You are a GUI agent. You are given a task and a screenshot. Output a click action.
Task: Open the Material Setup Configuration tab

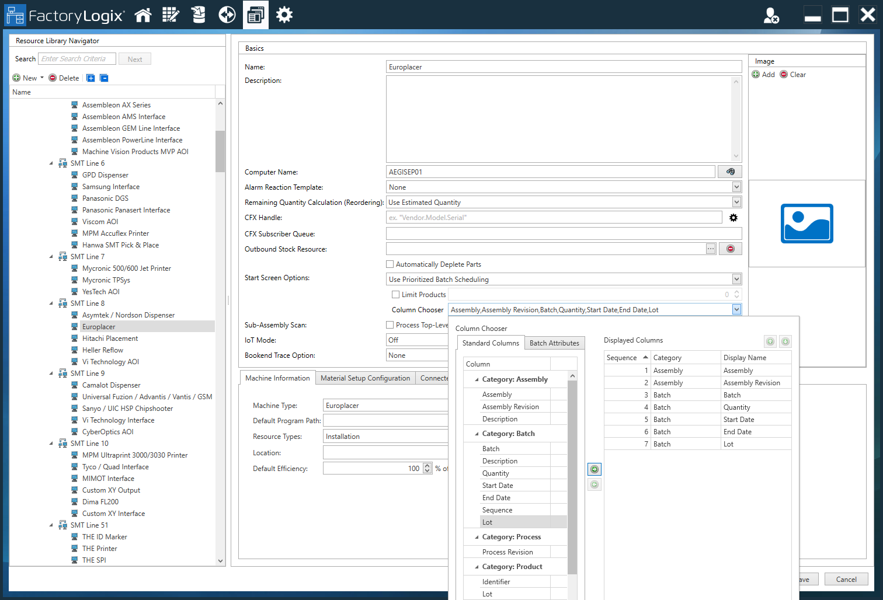pos(365,378)
